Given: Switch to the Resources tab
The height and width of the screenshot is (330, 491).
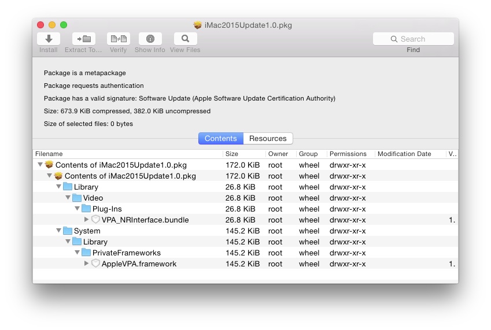Looking at the screenshot, I should coord(268,138).
